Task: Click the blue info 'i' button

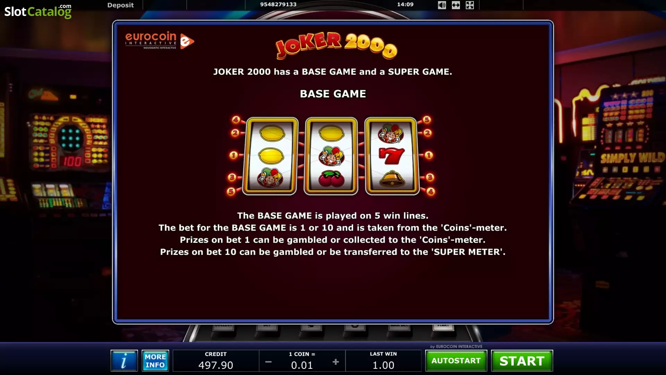Action: pyautogui.click(x=124, y=361)
